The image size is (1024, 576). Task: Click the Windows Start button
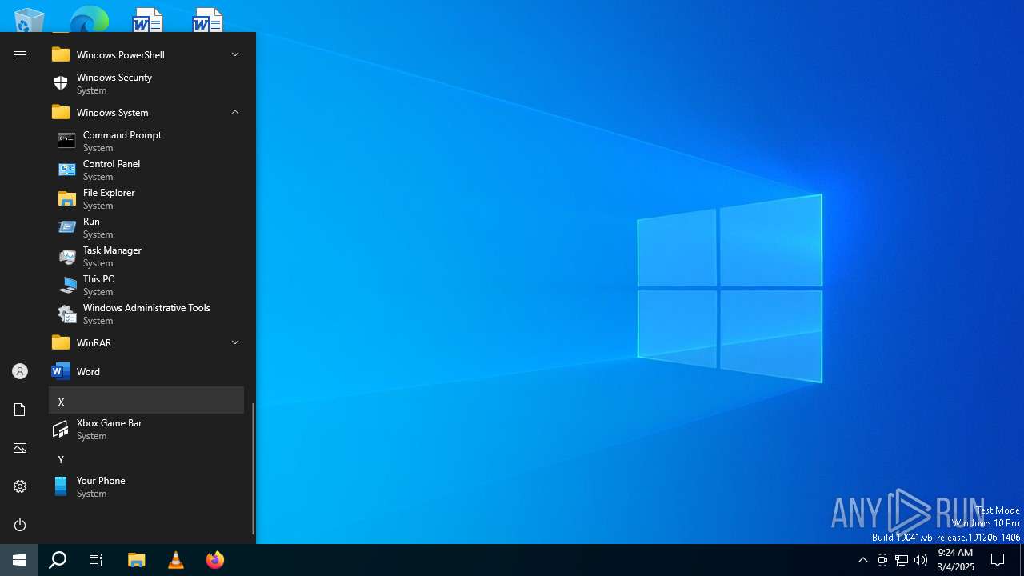[x=19, y=560]
